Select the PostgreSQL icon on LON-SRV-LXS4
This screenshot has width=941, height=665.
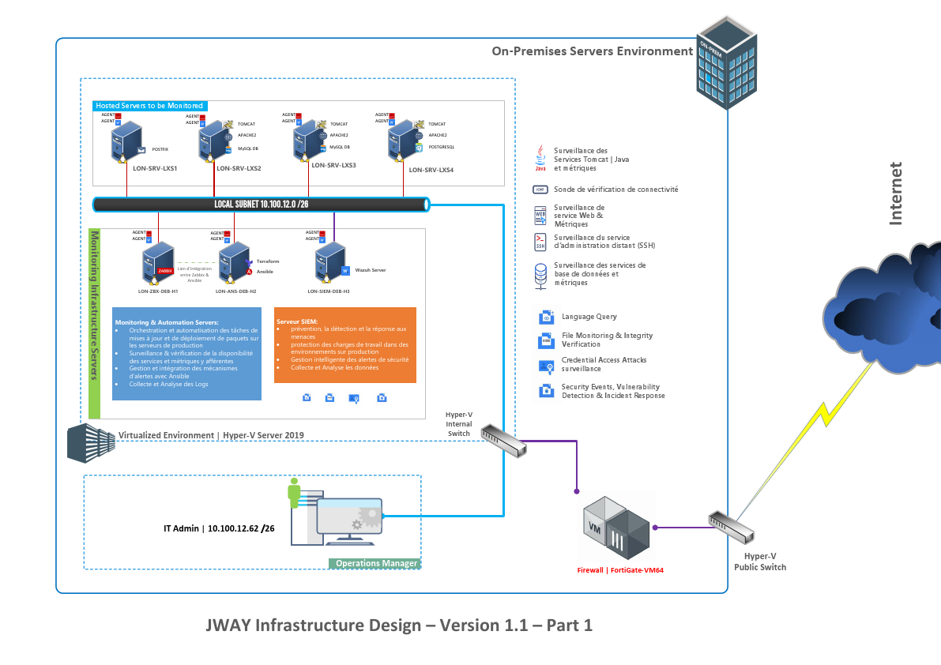click(419, 147)
